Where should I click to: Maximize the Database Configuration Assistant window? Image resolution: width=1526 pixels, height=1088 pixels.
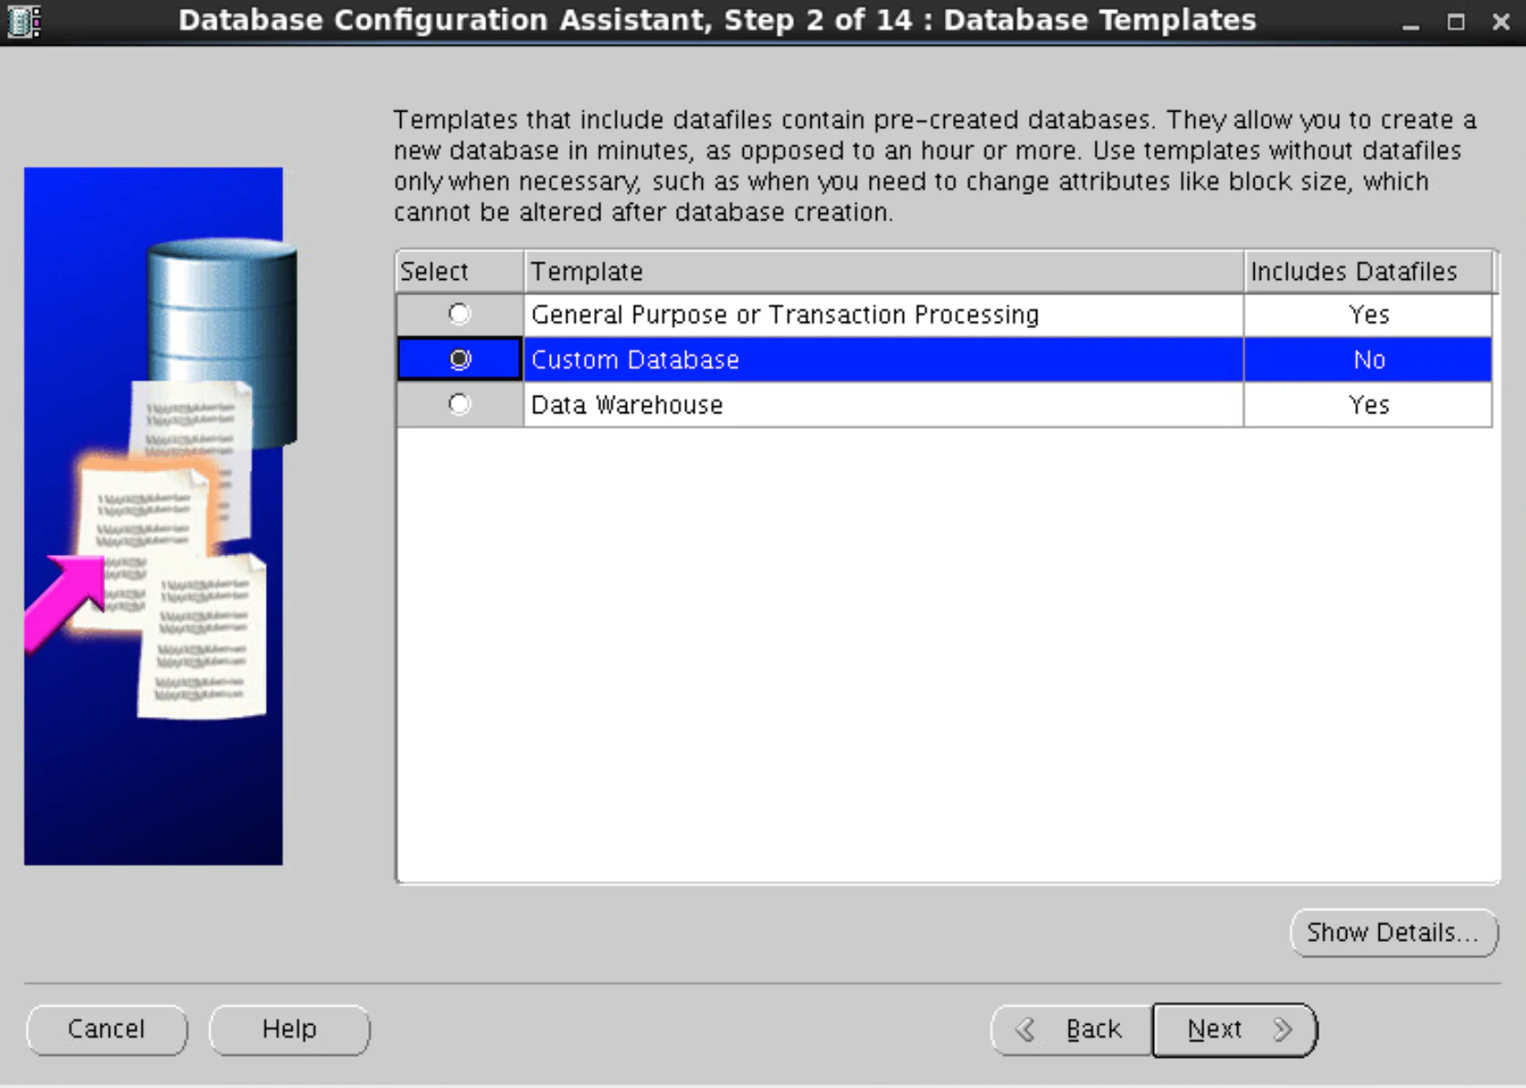[1456, 22]
